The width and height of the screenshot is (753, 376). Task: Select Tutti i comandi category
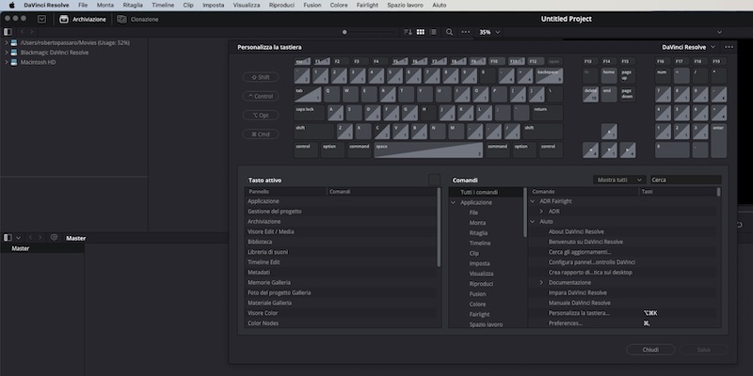[486, 192]
